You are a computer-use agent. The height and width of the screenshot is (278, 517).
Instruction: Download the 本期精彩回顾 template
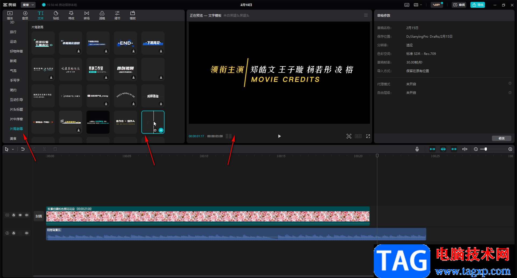click(79, 51)
